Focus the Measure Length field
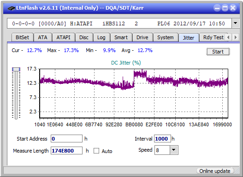 point(67,151)
